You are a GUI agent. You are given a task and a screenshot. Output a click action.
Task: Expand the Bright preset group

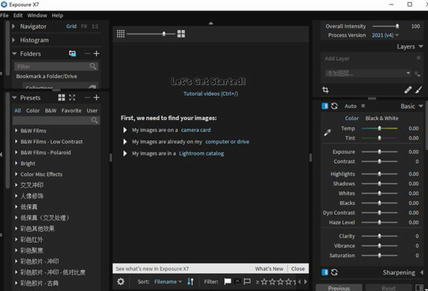(17, 163)
